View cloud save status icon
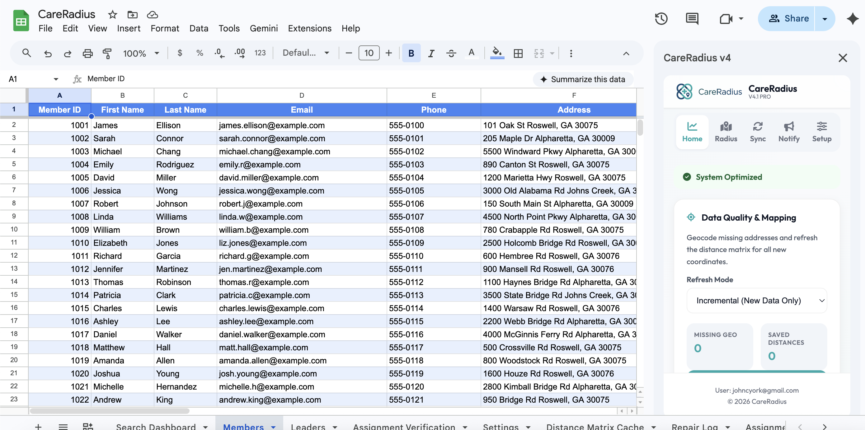The width and height of the screenshot is (865, 430). coord(152,14)
